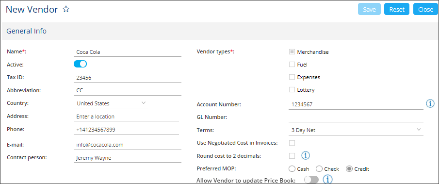This screenshot has width=439, height=184.
Task: Tick the Round cost to 2 decimals checkbox
Action: point(292,155)
